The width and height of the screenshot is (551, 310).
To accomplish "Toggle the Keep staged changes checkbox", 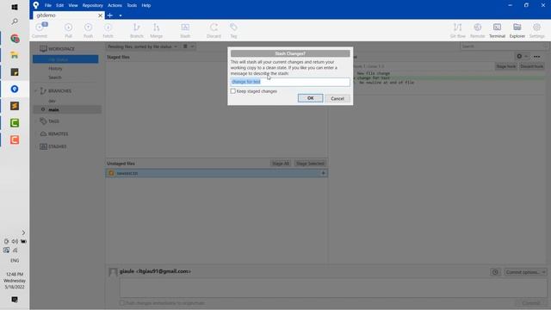I will (233, 91).
